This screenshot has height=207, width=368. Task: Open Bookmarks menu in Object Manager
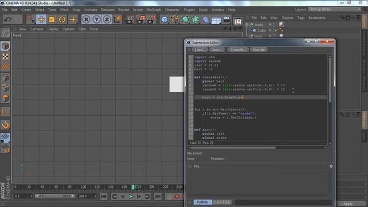tap(317, 18)
